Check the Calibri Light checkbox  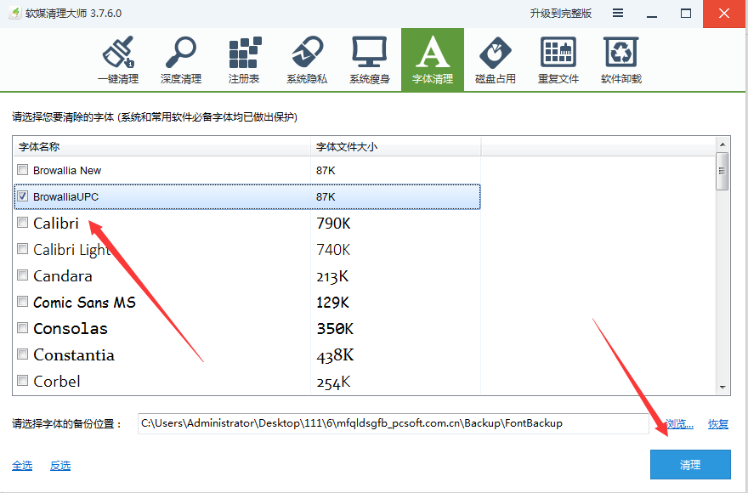tap(22, 248)
